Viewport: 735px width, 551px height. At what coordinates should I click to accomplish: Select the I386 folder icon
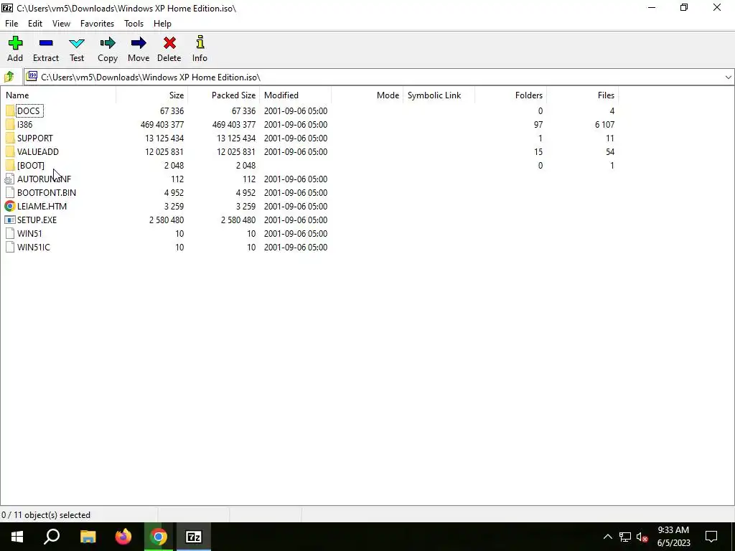click(10, 125)
